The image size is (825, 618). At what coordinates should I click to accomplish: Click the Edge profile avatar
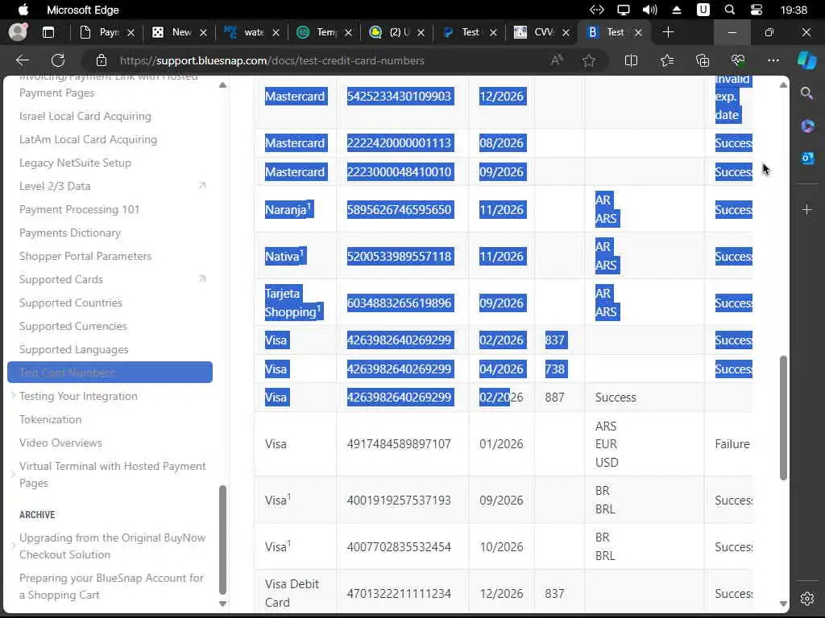click(18, 32)
